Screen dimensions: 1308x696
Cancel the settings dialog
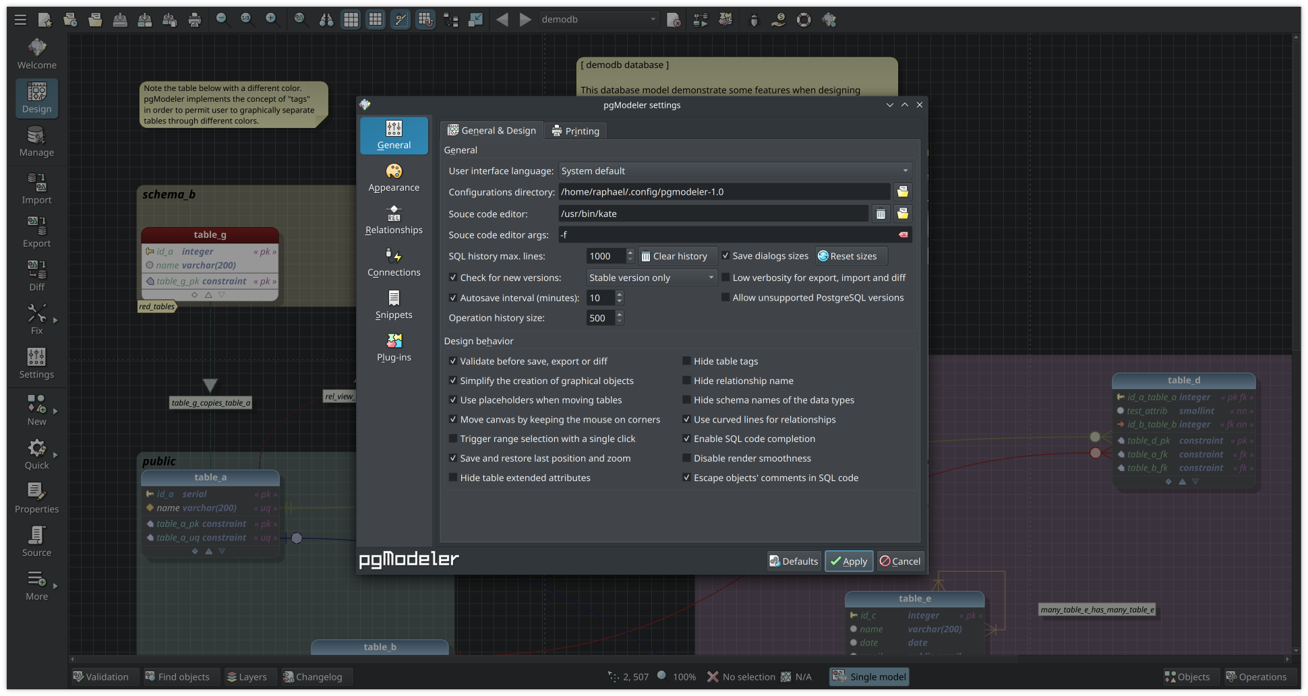click(x=901, y=561)
